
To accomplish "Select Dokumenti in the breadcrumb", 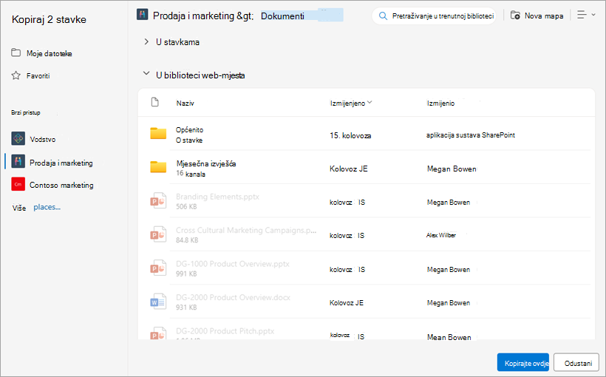I will [282, 16].
